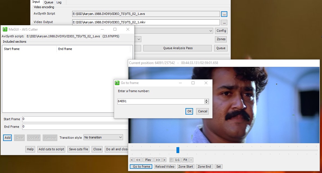Click Zone Start button in preview
Screen dimensions: 322x173
coord(186,167)
